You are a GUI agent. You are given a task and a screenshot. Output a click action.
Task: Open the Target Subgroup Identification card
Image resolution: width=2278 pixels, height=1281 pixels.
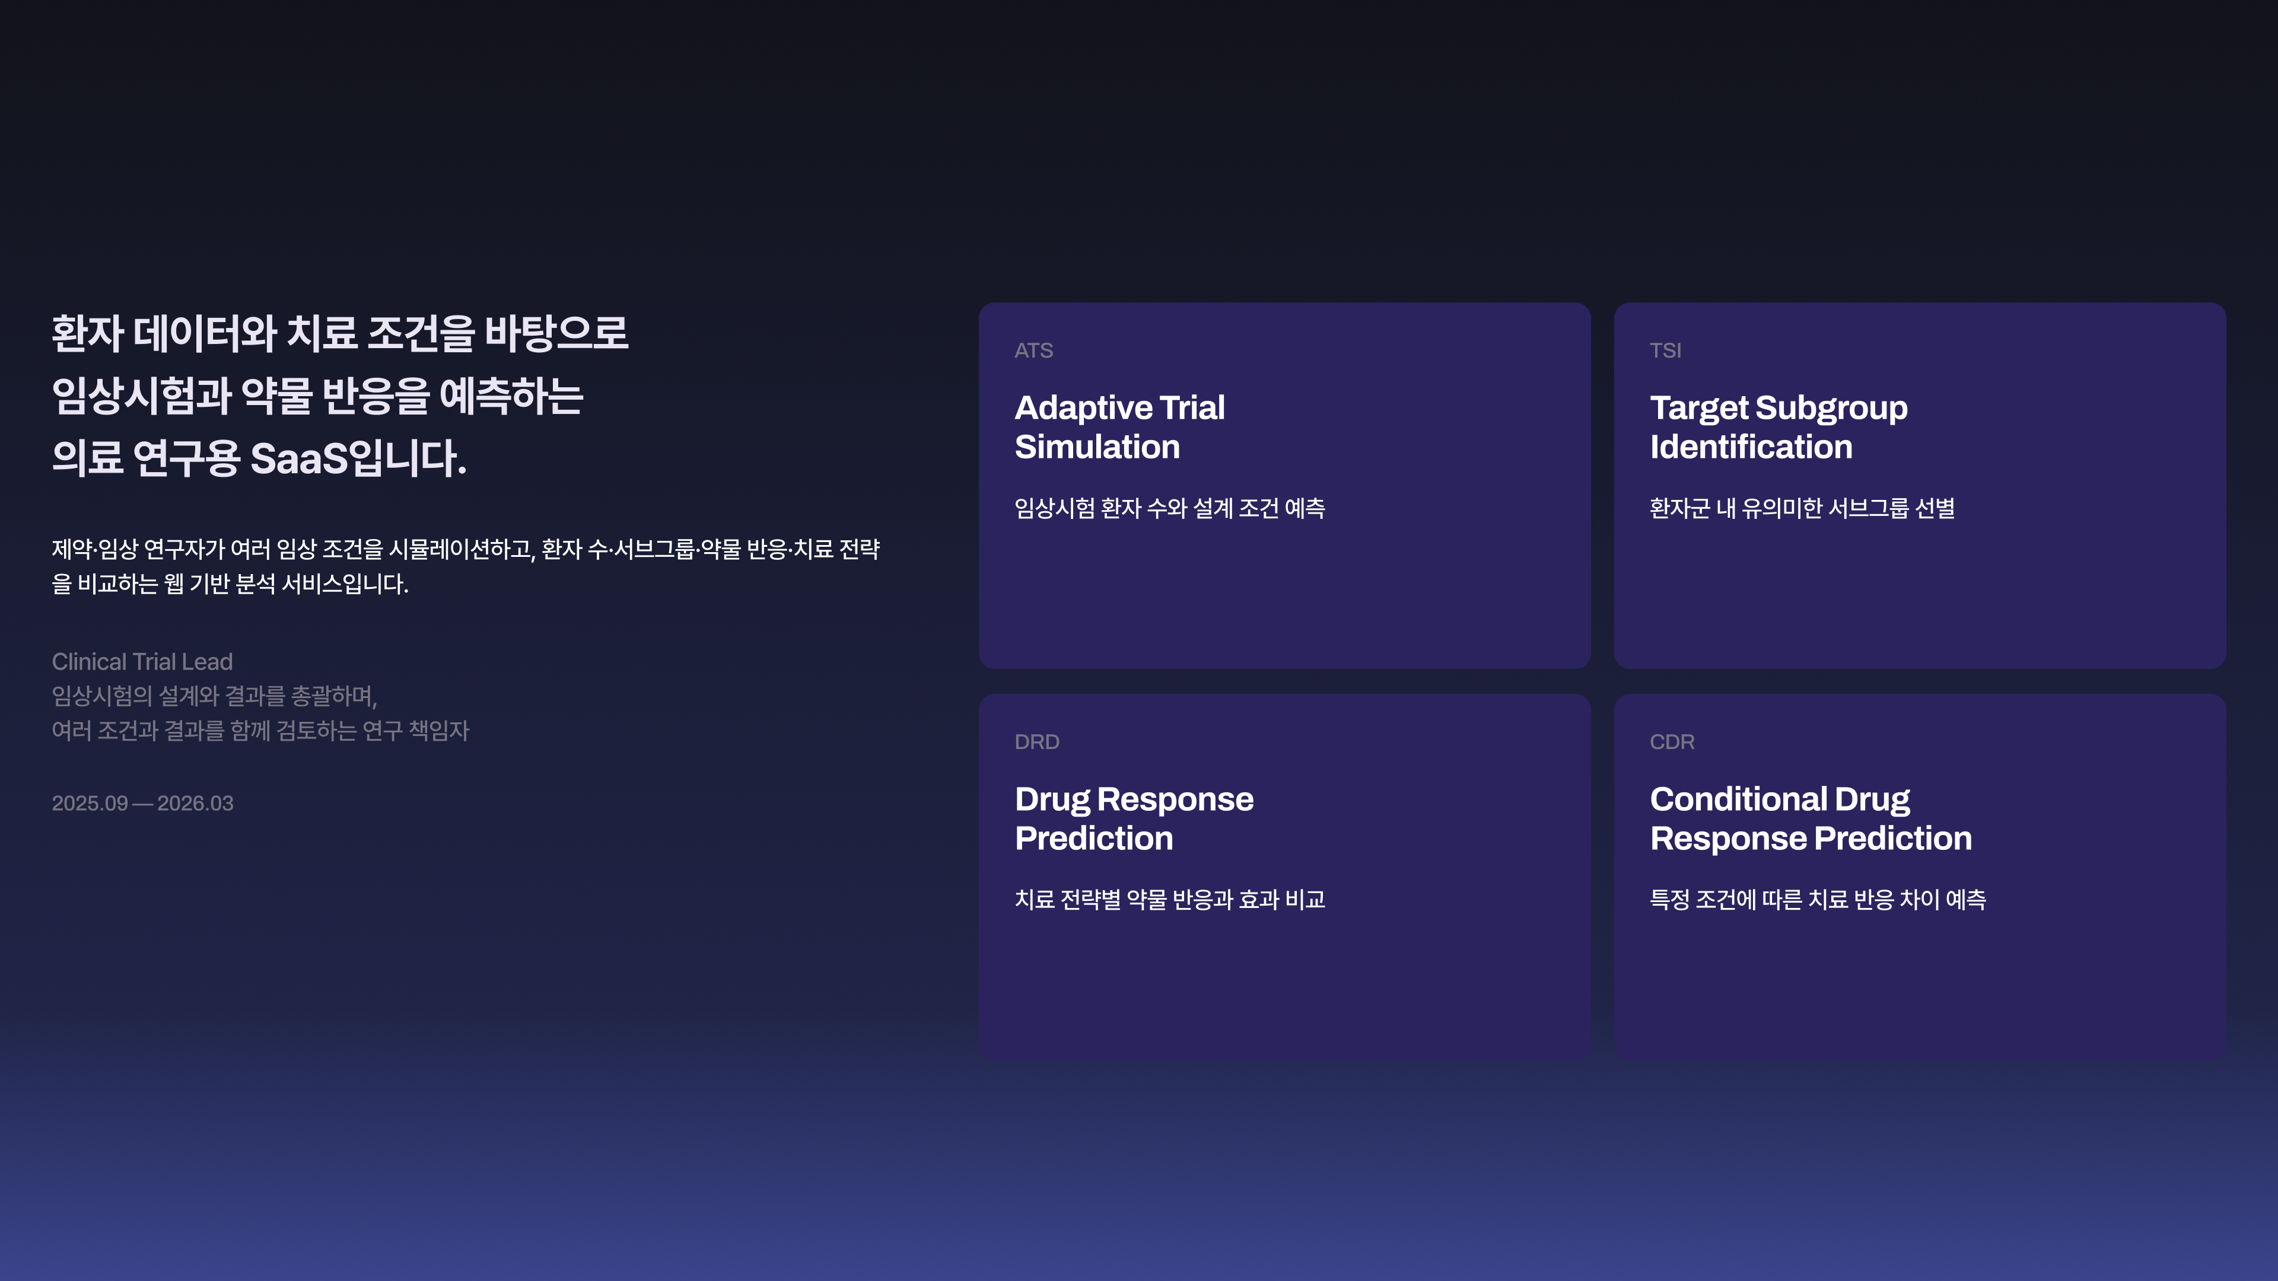1919,485
